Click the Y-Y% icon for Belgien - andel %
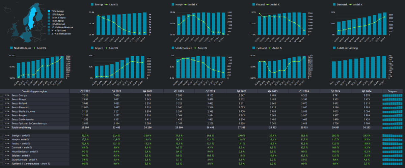Viewport: 405px width, 168px height. [7, 156]
